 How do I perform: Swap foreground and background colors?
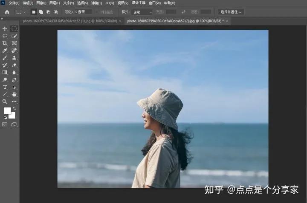pos(14,108)
